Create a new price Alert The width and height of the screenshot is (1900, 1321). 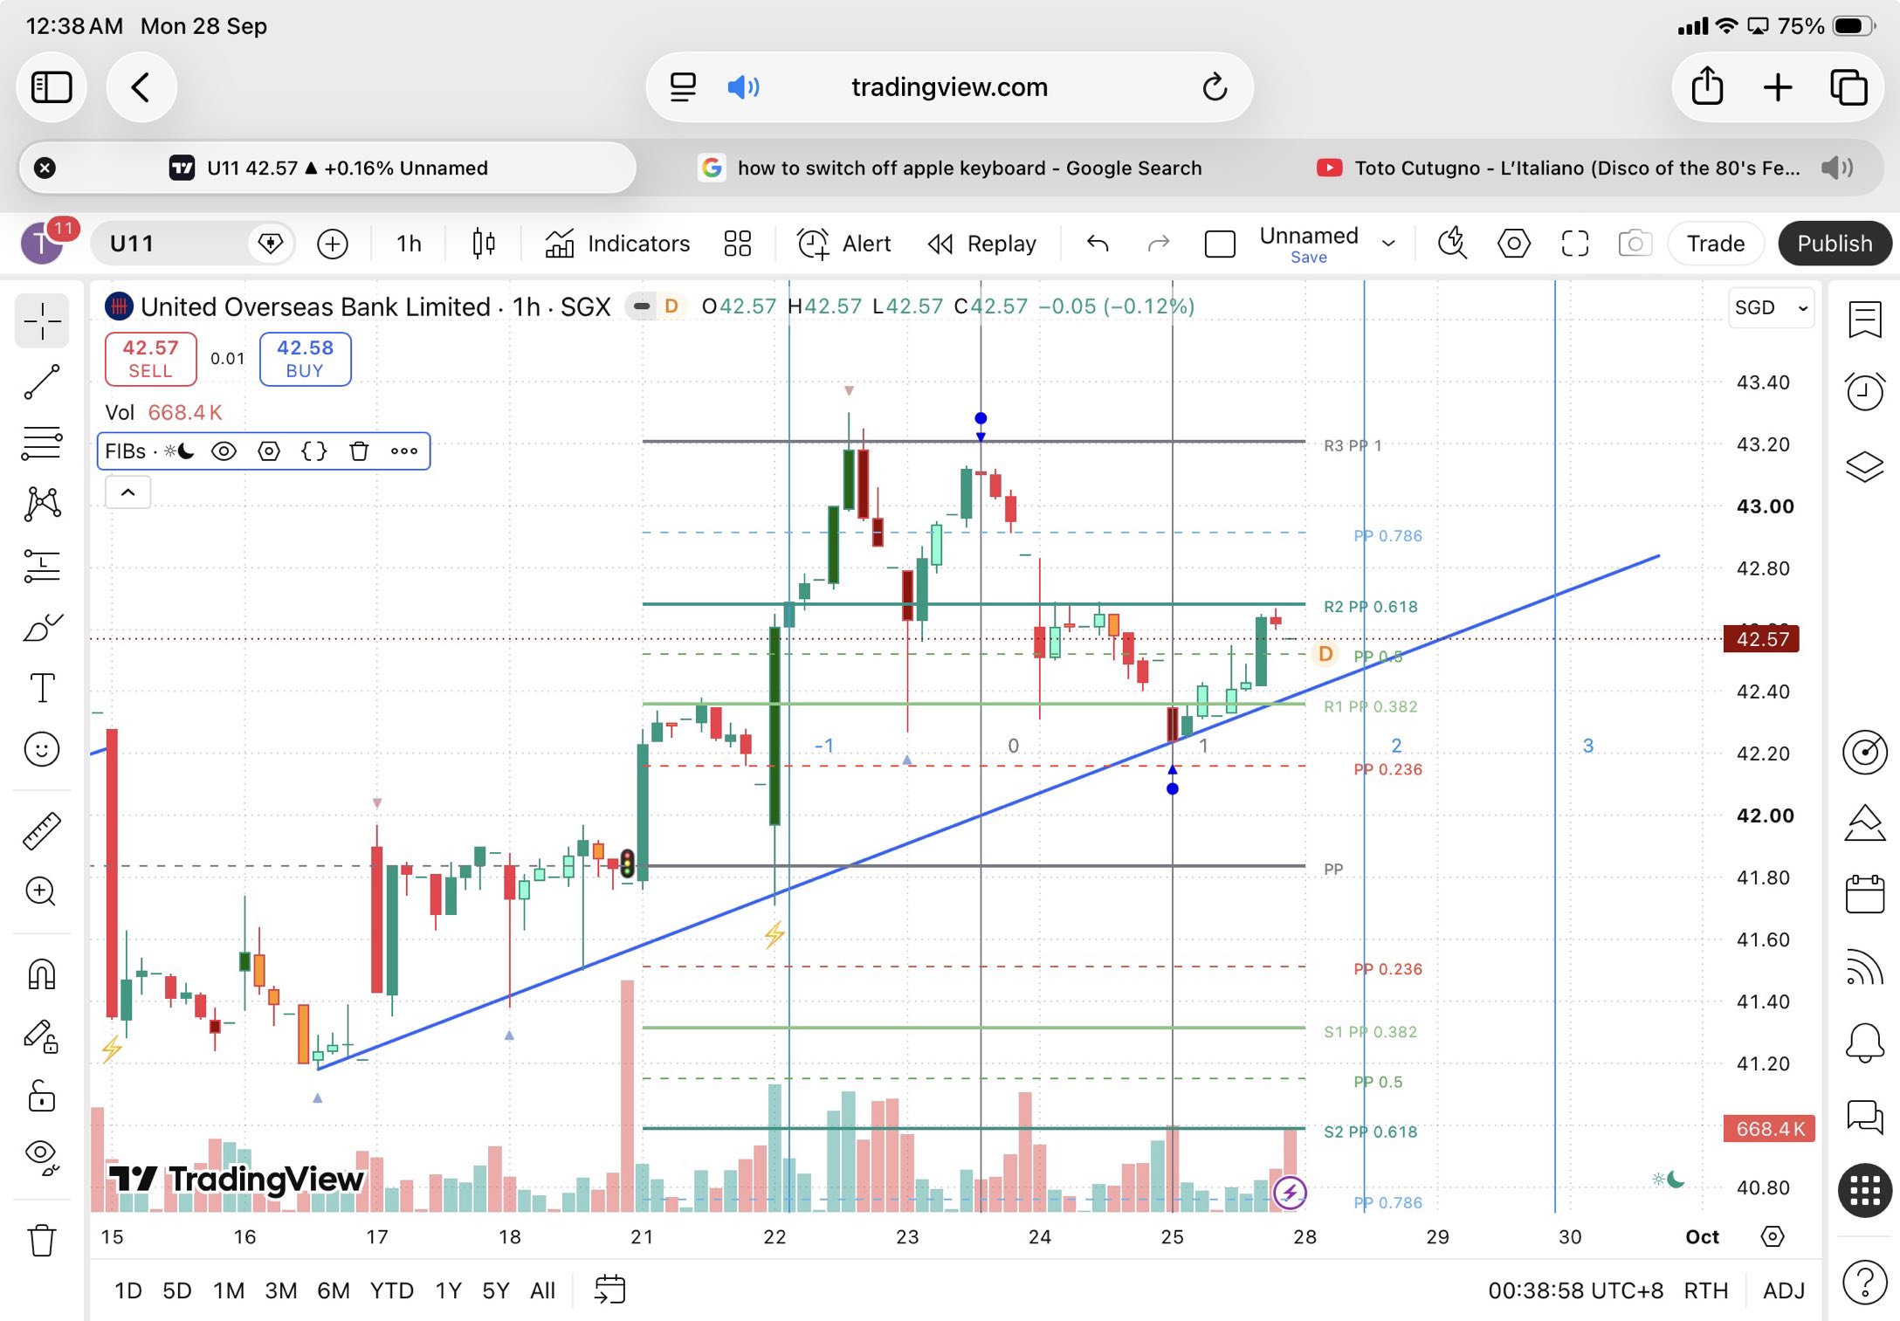point(844,244)
